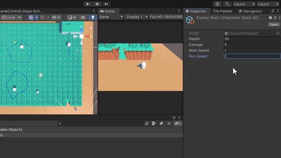Open Search window icon beside Project search

click(x=147, y=123)
